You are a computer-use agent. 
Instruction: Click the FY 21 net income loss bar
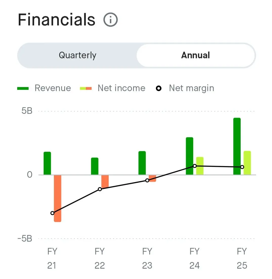57,198
